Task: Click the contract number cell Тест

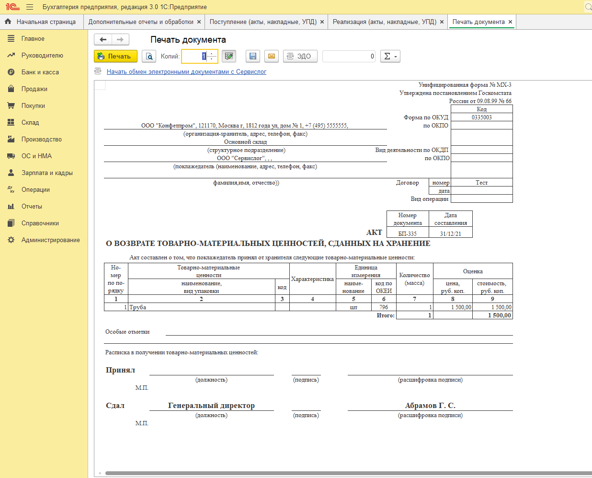Action: click(482, 183)
